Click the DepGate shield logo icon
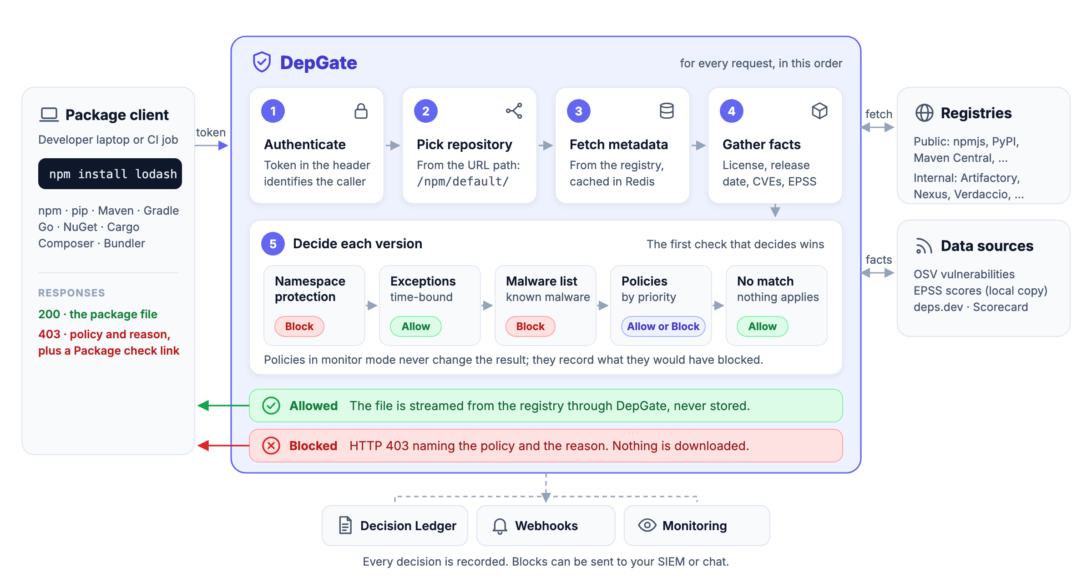 click(262, 62)
